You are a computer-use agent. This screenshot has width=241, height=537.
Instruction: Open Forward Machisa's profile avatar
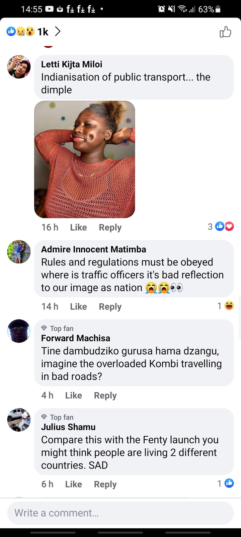[19, 331]
